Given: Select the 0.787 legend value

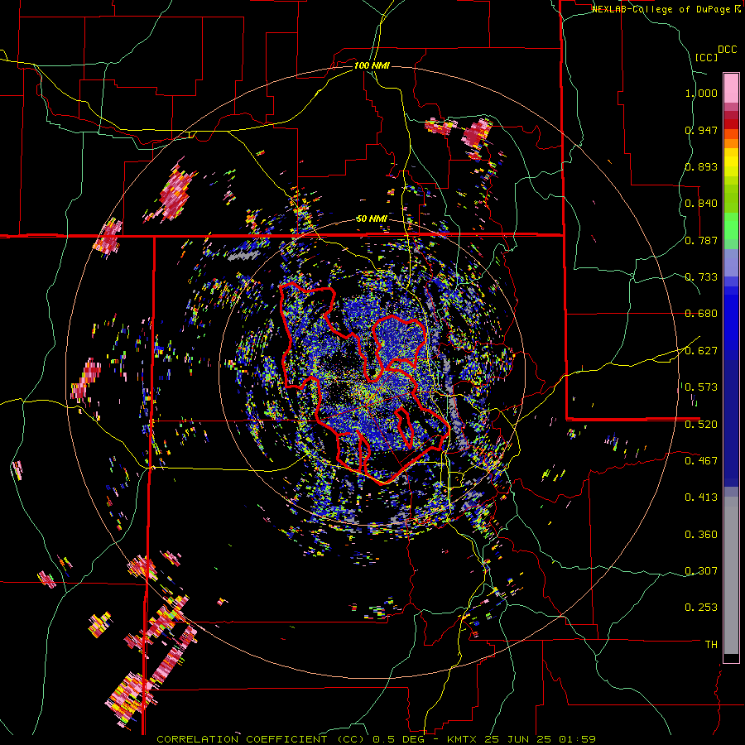Looking at the screenshot, I should click(x=701, y=240).
